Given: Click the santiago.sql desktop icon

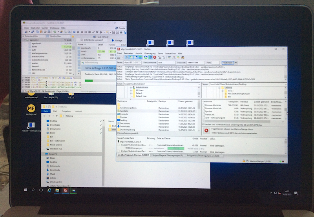Looking at the screenshot, I should point(31,108).
